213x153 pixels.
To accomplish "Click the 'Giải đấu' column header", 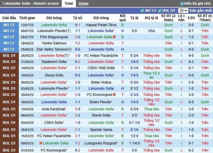I will pos(9,18).
